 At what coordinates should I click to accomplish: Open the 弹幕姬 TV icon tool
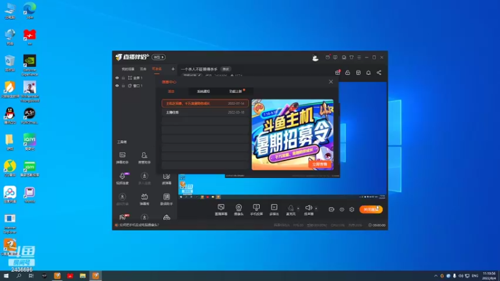click(144, 199)
